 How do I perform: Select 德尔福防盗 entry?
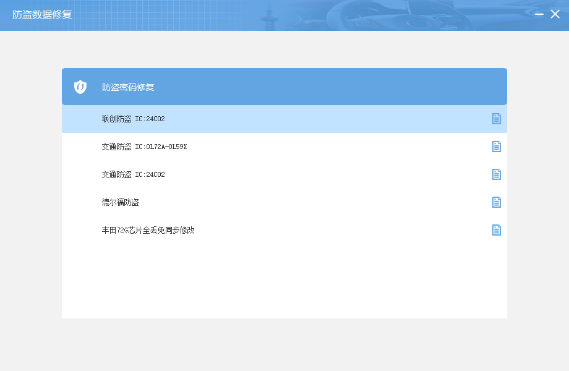click(284, 202)
